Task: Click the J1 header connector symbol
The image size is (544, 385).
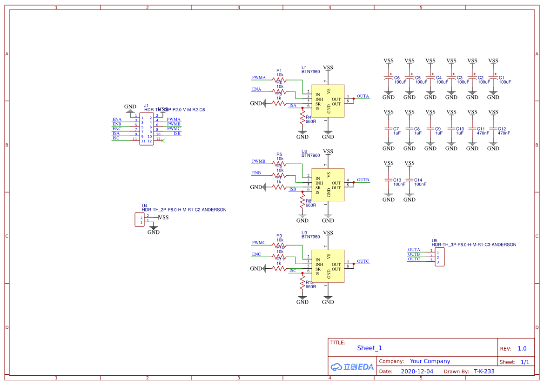Action: coord(147,129)
